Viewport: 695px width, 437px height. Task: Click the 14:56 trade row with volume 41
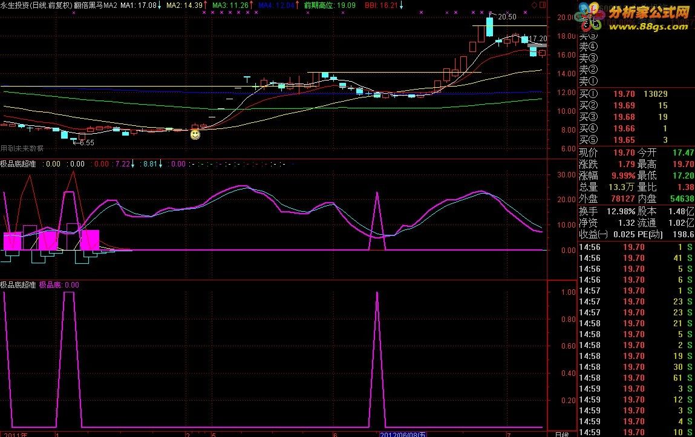[636, 258]
